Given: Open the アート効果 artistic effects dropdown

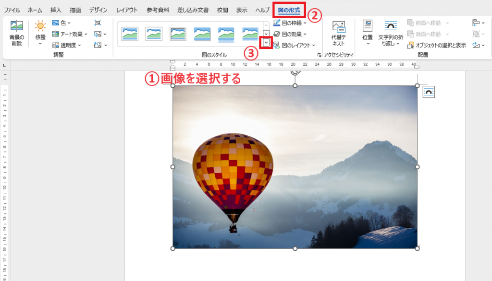Looking at the screenshot, I should (x=69, y=34).
